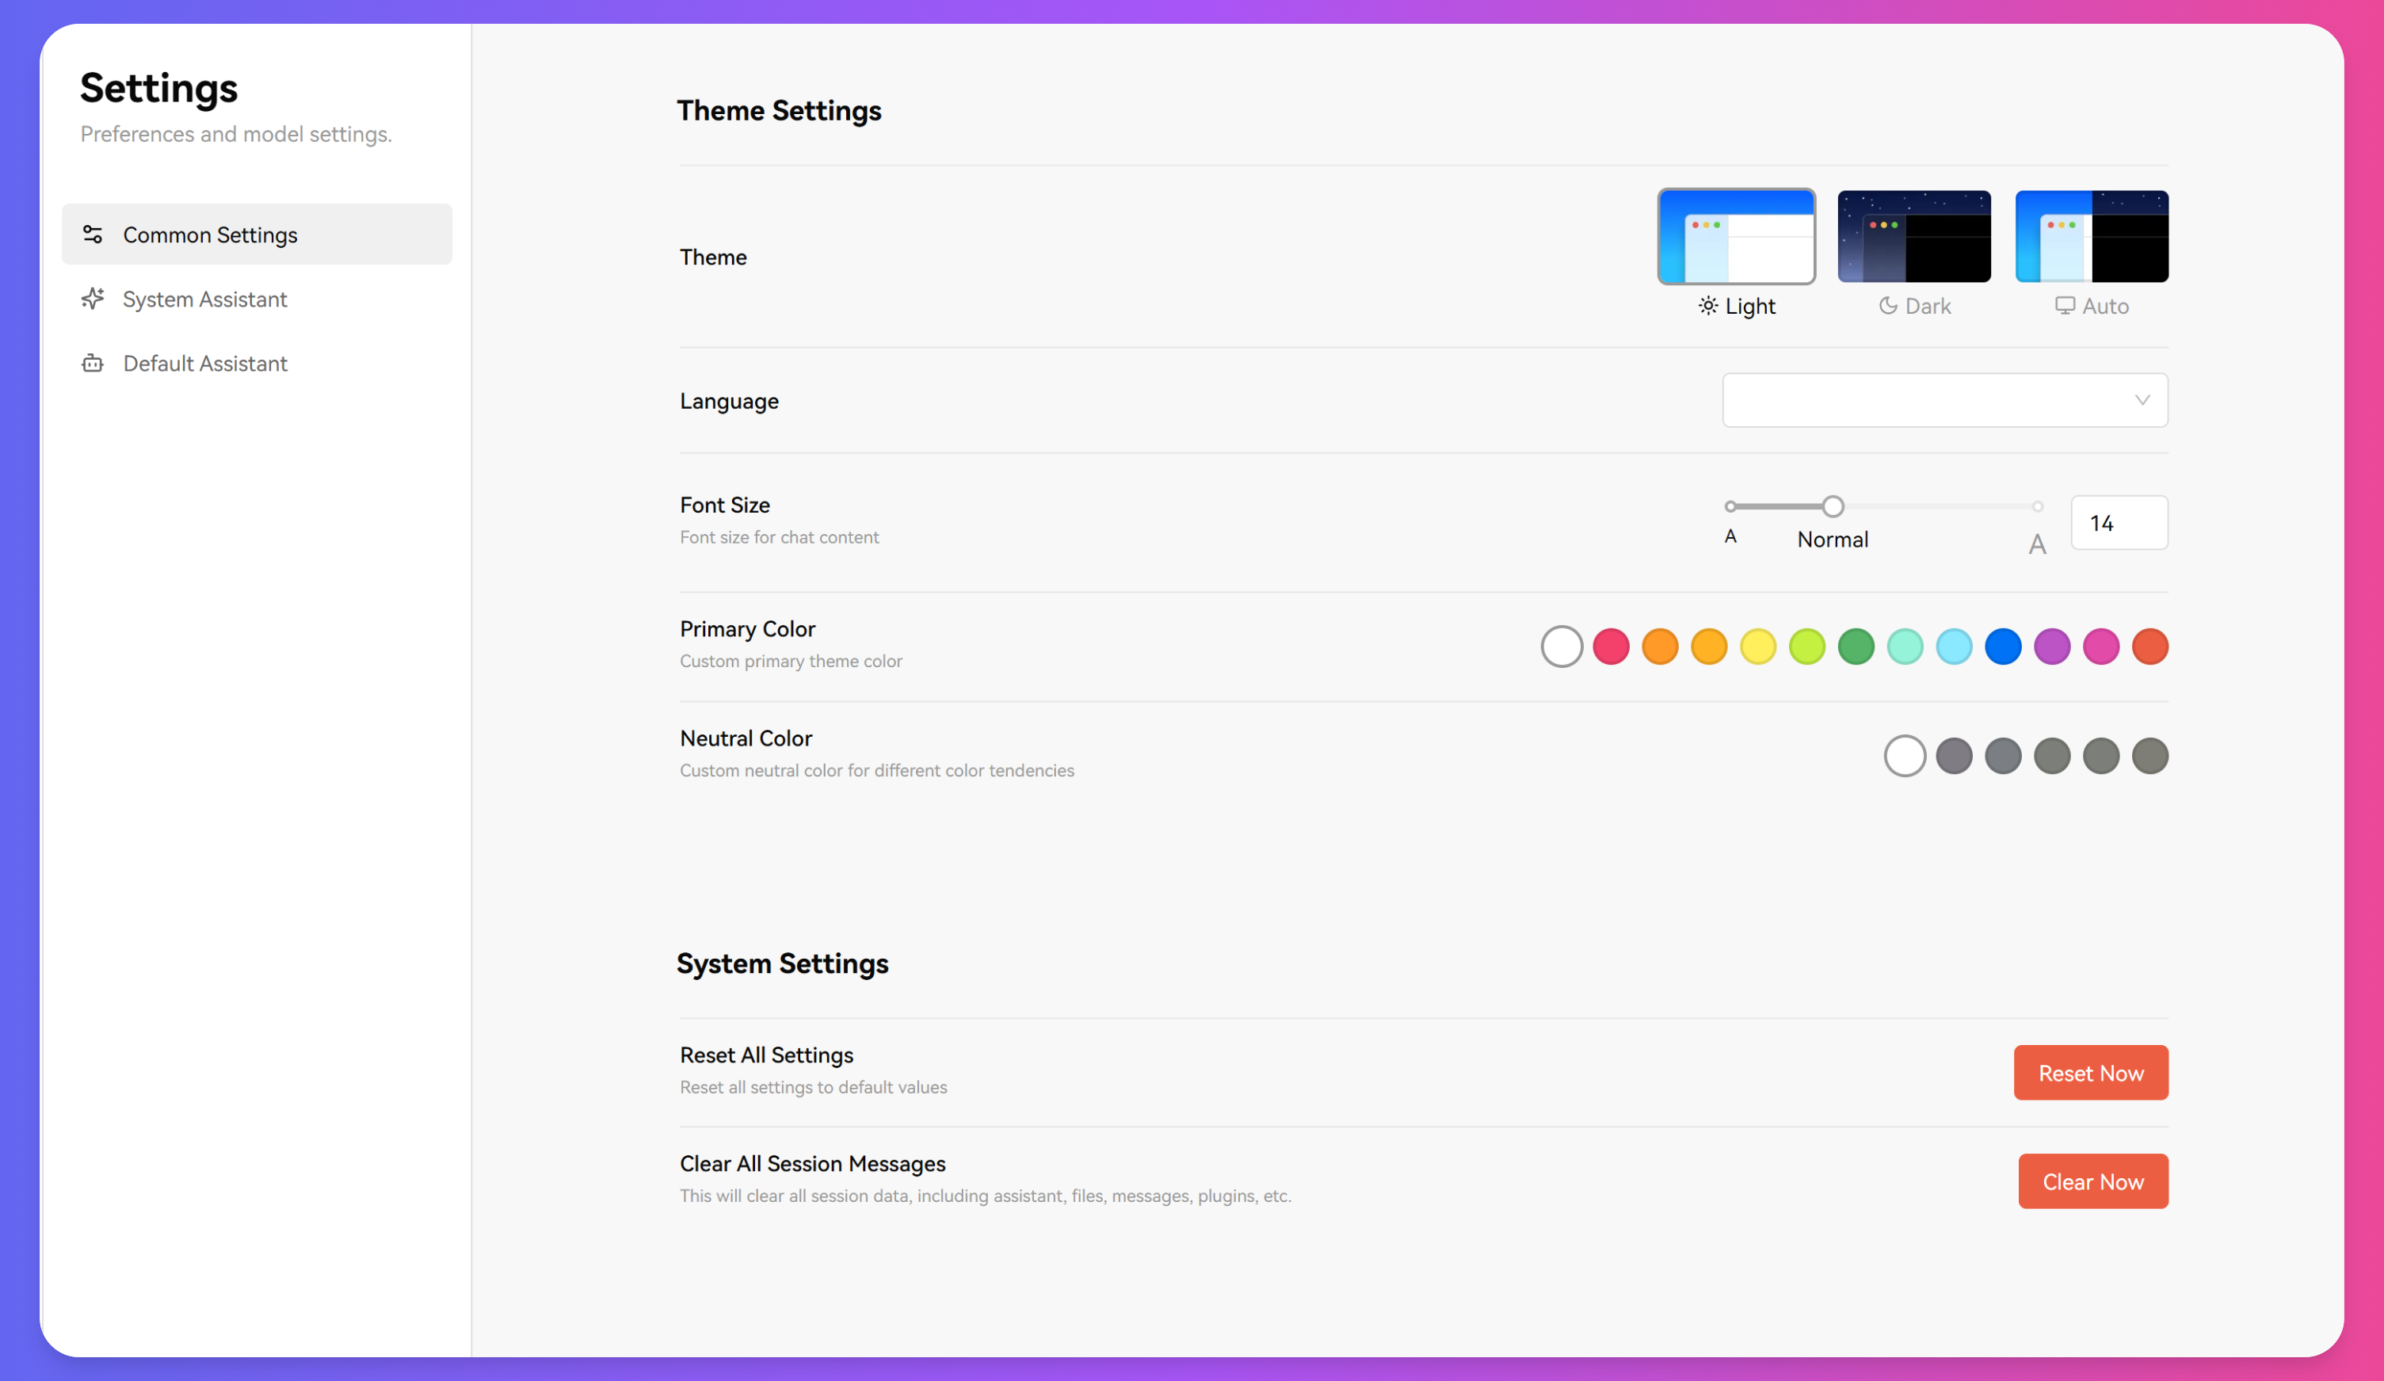Click 'Custom primary theme color' description
The image size is (2384, 1381).
[x=791, y=661]
